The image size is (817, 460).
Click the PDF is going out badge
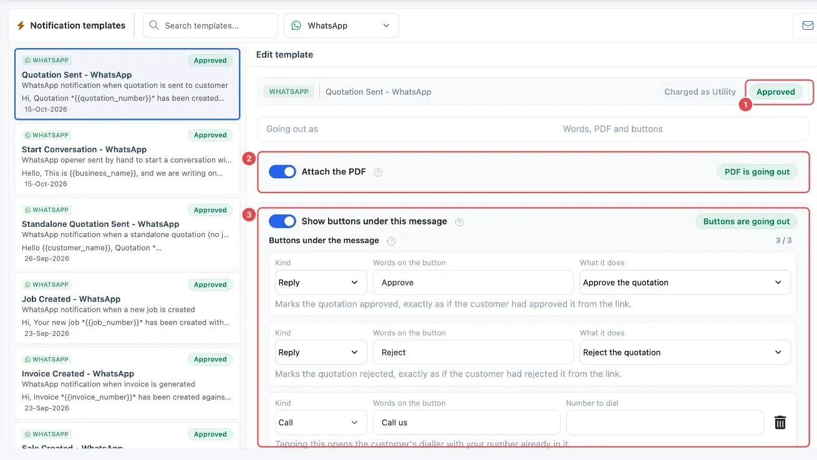coord(757,172)
